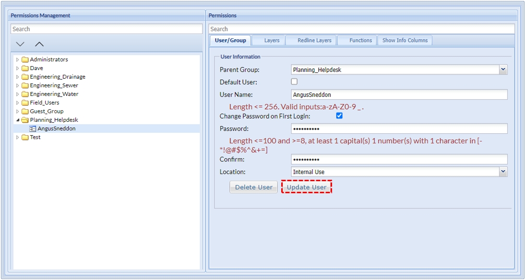Click the expand-all down chevron icon
Screen dimensions: 525x280
pos(20,44)
